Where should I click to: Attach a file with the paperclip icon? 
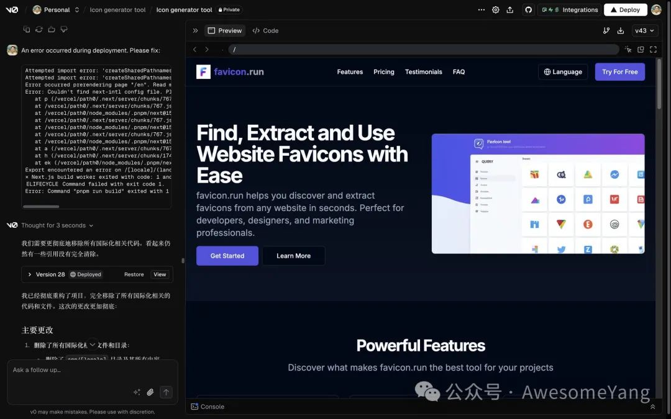[150, 392]
